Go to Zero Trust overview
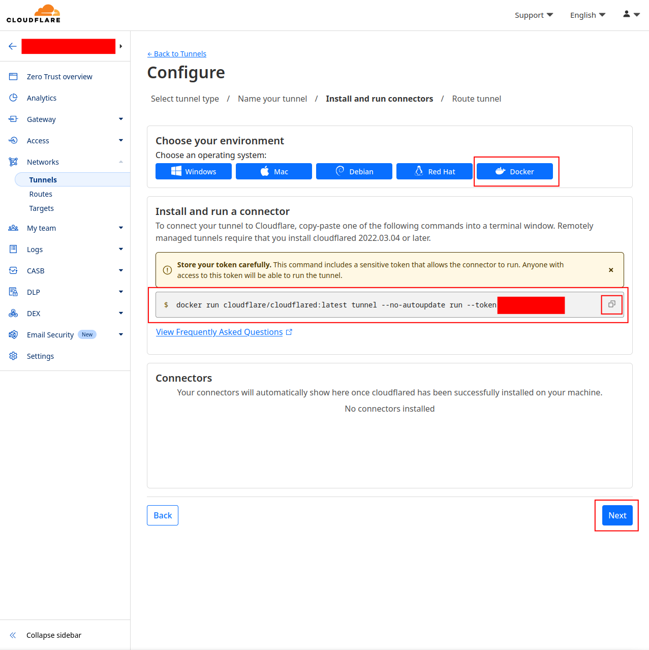The width and height of the screenshot is (649, 650). pyautogui.click(x=59, y=77)
